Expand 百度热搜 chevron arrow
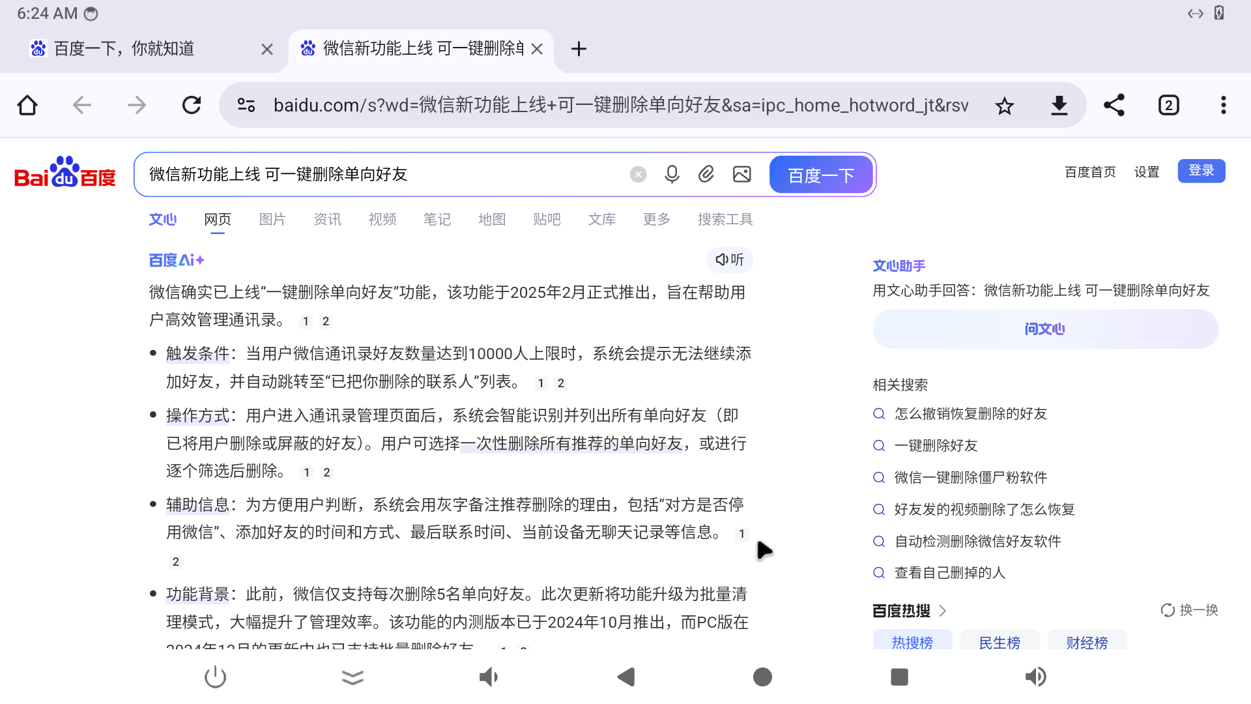This screenshot has height=704, width=1251. (943, 611)
